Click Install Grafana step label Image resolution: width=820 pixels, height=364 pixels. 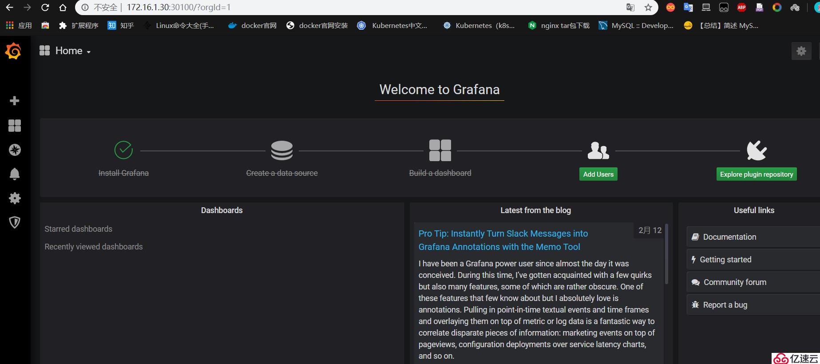tap(123, 173)
